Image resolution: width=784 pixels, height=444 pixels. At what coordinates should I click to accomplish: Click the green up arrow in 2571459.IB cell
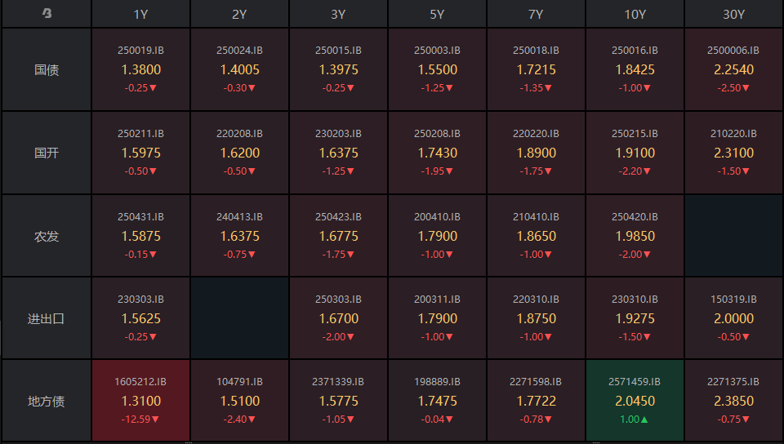click(x=644, y=420)
